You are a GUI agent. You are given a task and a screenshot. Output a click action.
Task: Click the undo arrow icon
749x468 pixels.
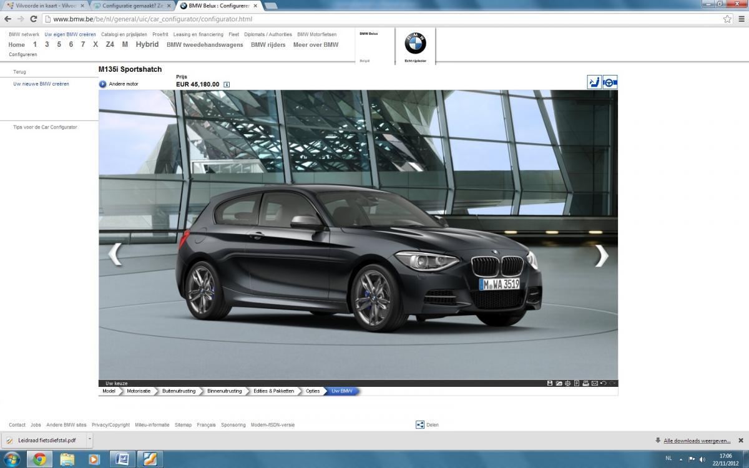pos(604,383)
